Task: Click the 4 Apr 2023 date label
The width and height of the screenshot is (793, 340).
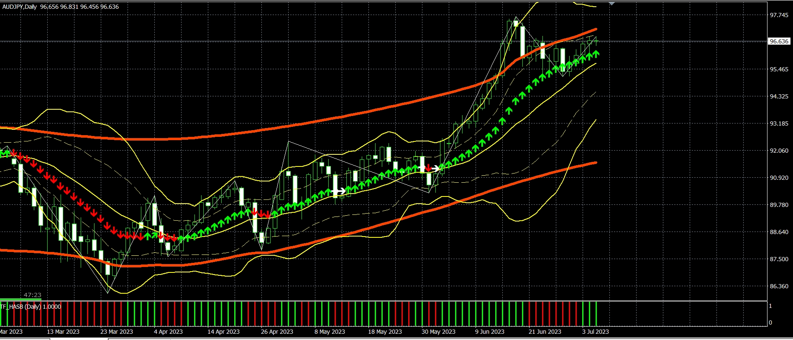Action: (168, 332)
